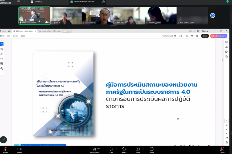Open the More options in Zoom toolbar
Image resolution: width=232 pixels, height=154 pixels.
click(x=151, y=150)
